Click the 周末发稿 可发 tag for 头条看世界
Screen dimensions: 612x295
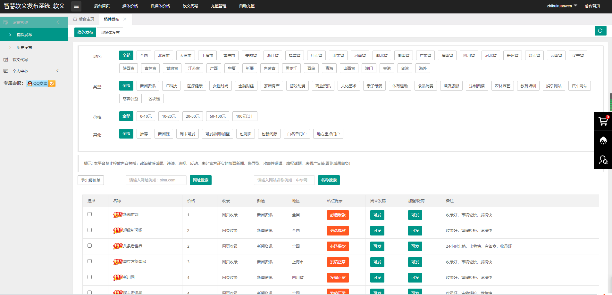pos(377,246)
